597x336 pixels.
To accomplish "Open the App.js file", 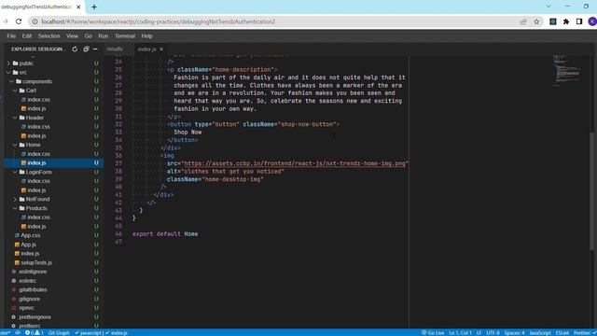I will coord(28,245).
